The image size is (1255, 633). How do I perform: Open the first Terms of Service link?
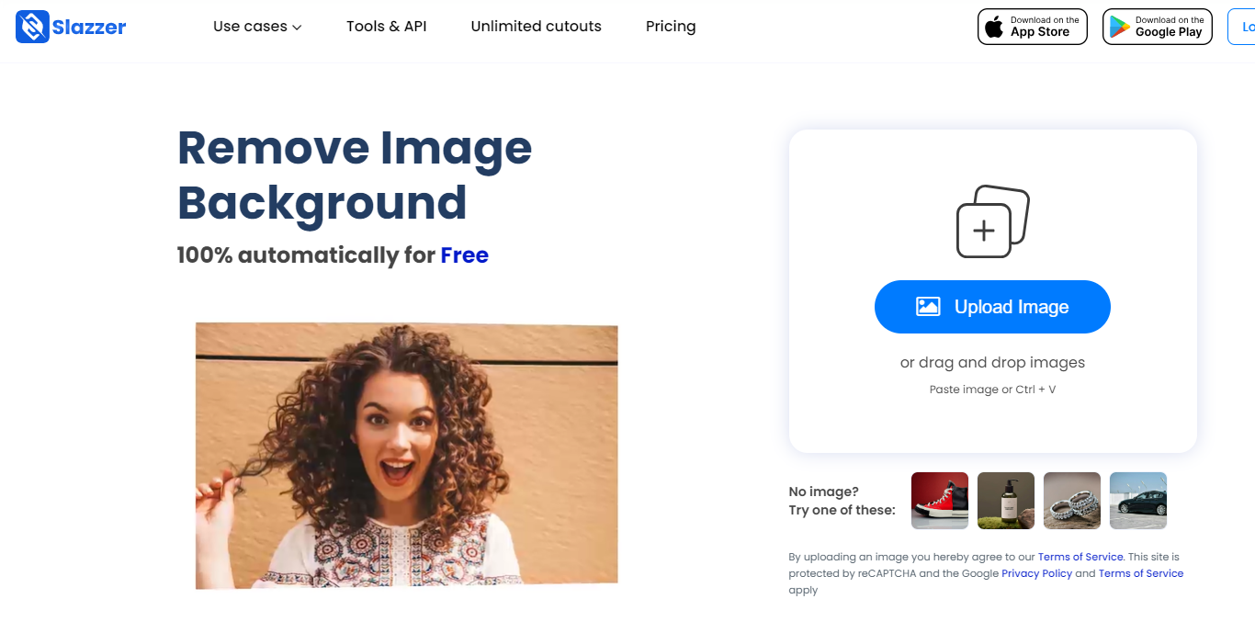pos(1080,557)
